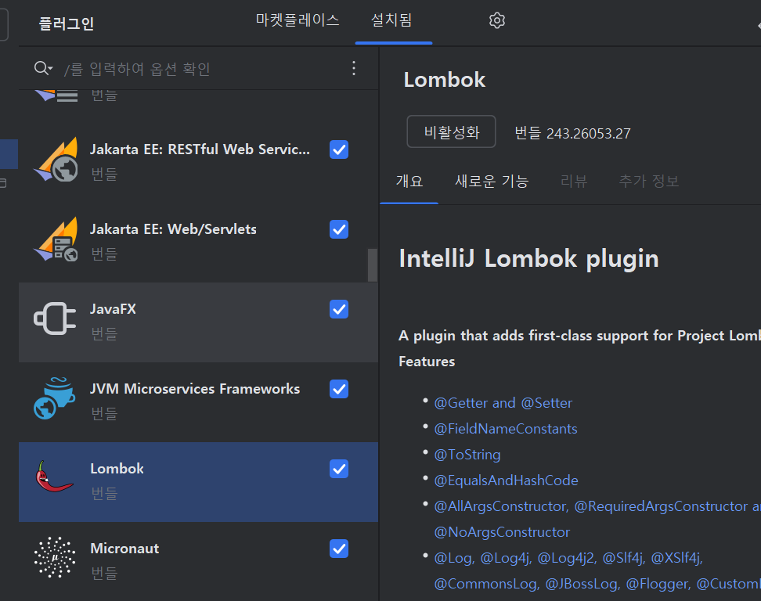761x601 pixels.
Task: Disable JVM Microservices Frameworks checkbox
Action: pos(339,389)
